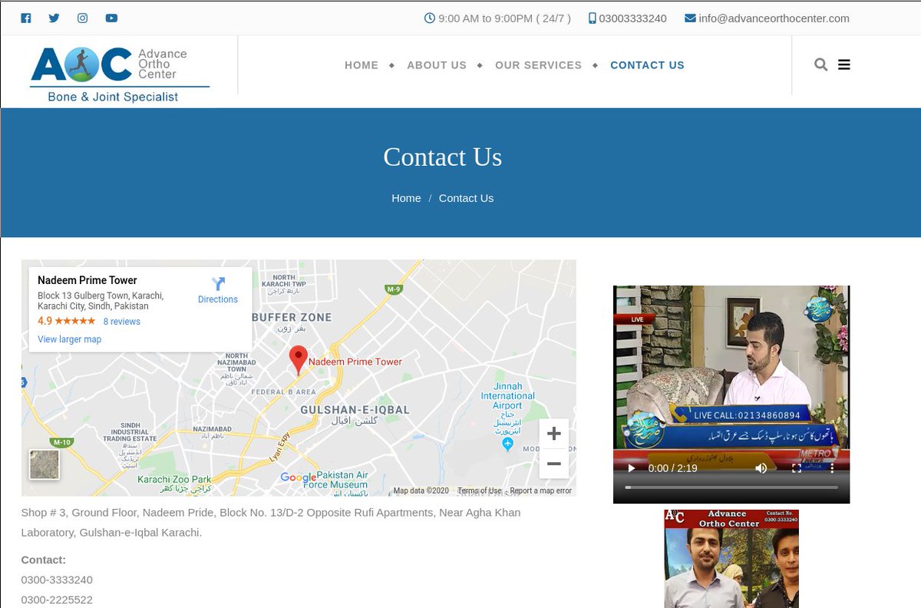Viewport: 921px width, 608px height.
Task: Go to the HOME menu item
Action: tap(361, 65)
